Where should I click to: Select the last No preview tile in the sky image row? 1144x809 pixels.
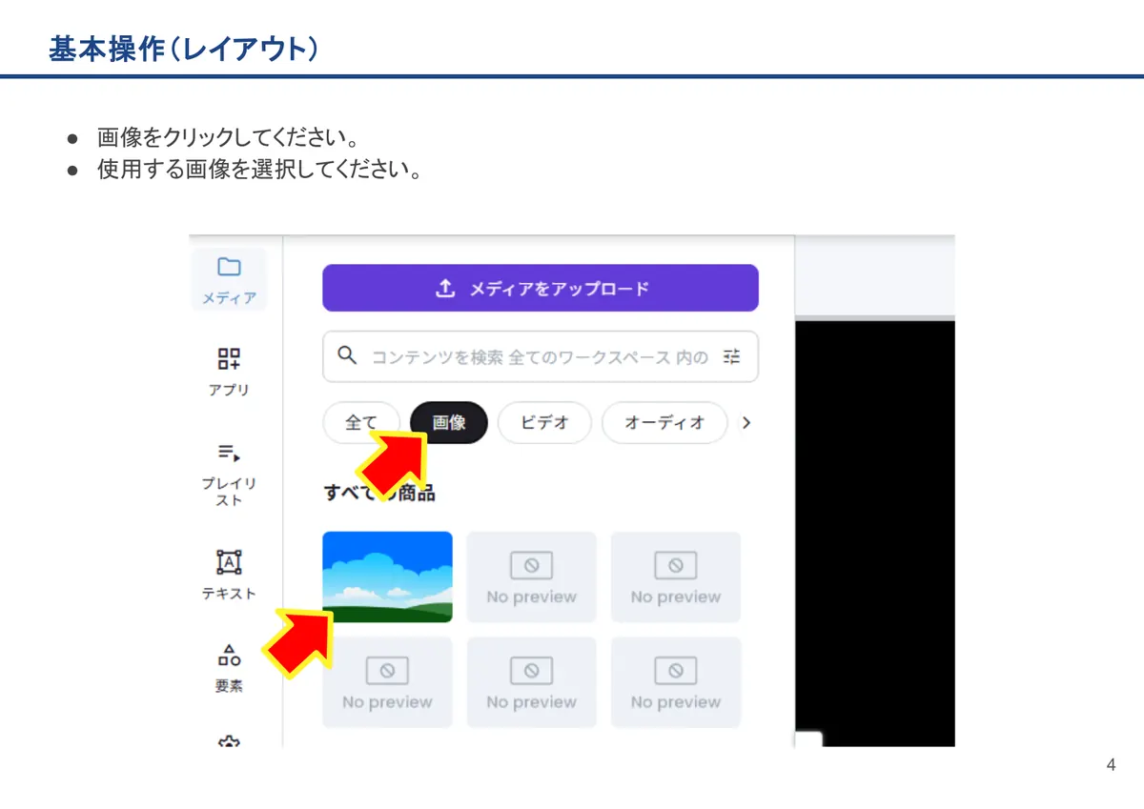point(675,576)
